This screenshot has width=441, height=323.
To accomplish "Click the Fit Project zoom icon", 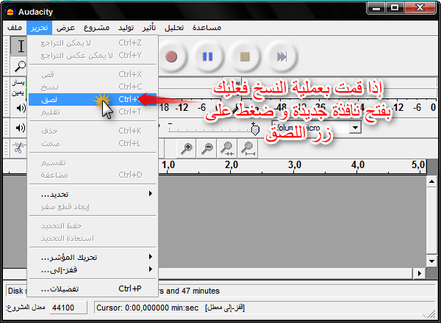I will 248,148.
